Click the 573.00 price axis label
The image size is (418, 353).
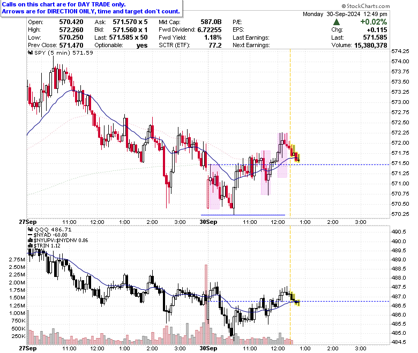400,102
